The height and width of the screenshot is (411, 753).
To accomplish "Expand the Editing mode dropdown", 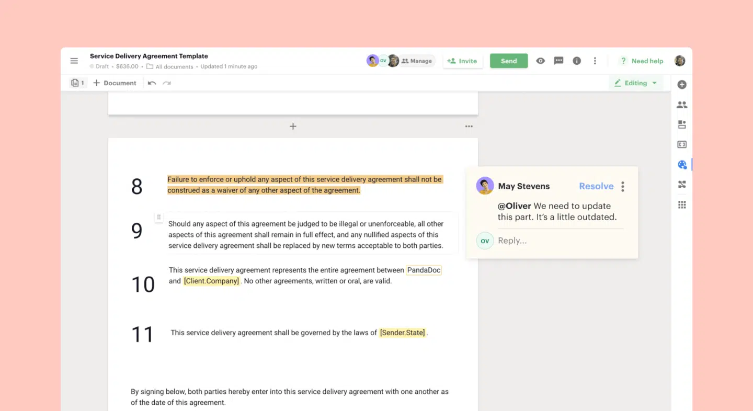I will pos(636,83).
